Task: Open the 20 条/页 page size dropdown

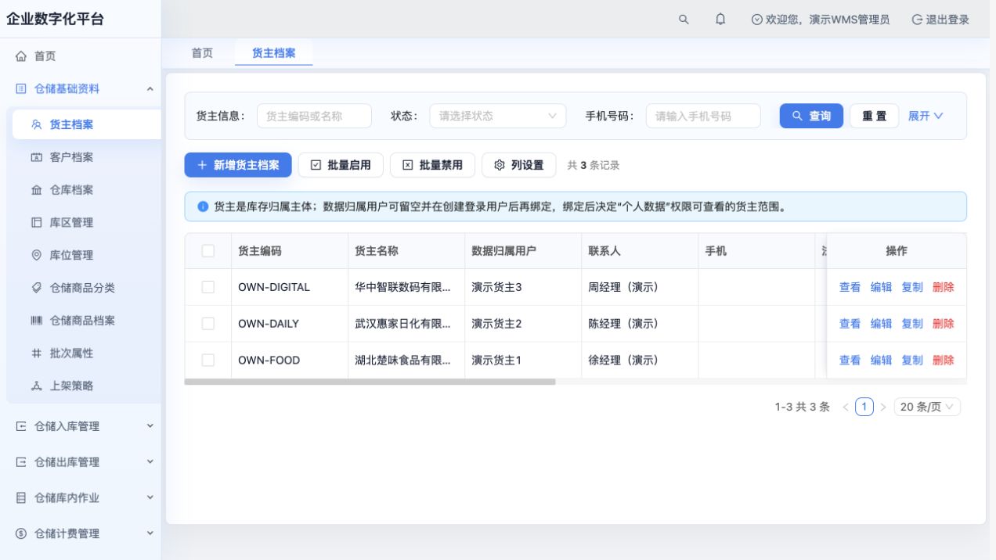Action: pos(927,407)
